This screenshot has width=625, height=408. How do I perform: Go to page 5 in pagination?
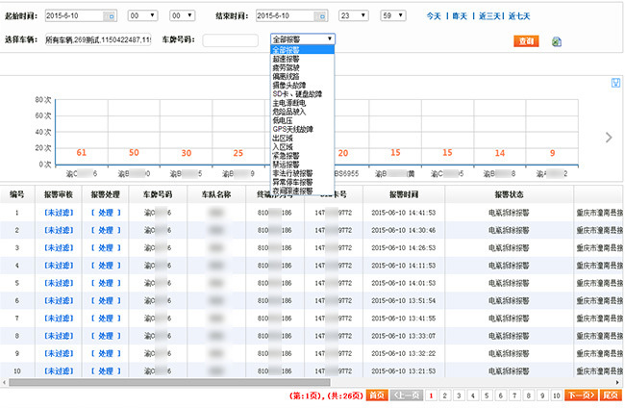[487, 395]
